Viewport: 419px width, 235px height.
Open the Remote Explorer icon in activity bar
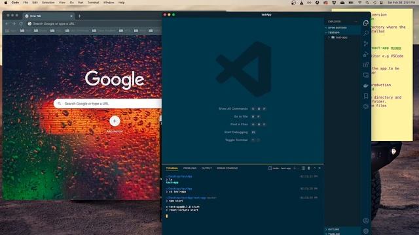366,75
